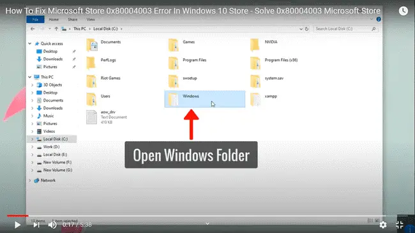Viewport: 415px width, 233px height.
Task: Select the Documents folder icon
Action: point(92,45)
